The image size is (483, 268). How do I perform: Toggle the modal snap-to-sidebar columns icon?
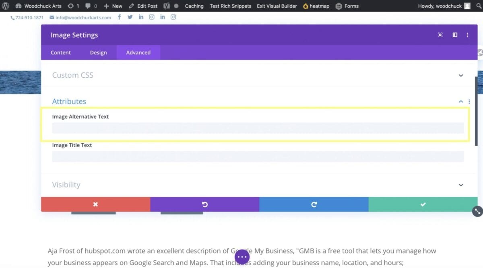click(455, 35)
